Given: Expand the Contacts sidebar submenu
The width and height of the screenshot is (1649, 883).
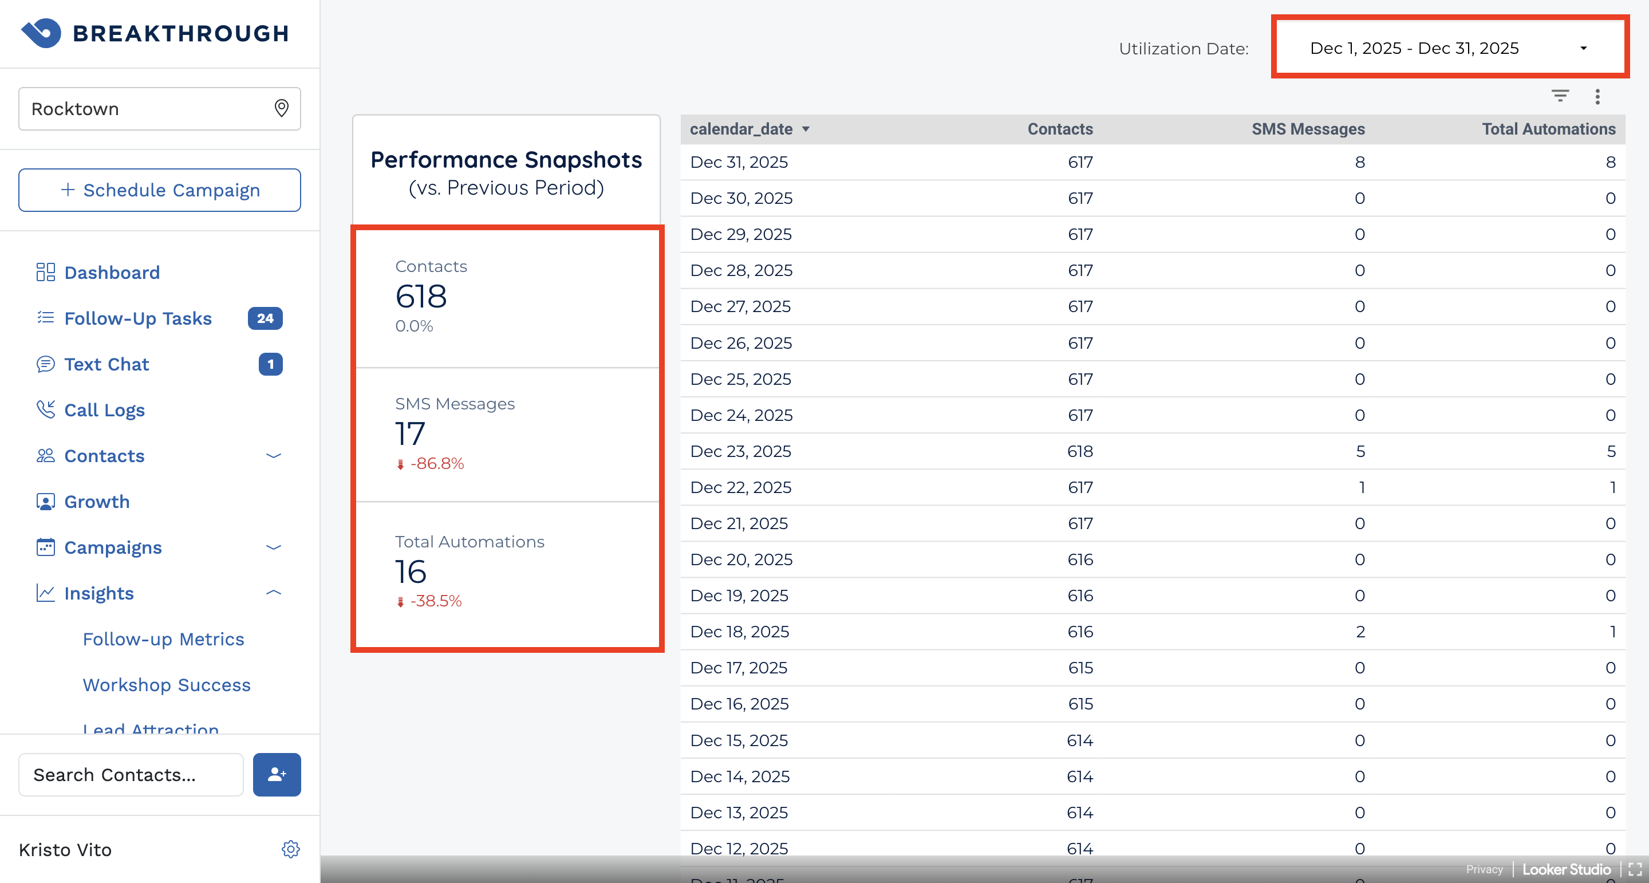Looking at the screenshot, I should tap(273, 456).
